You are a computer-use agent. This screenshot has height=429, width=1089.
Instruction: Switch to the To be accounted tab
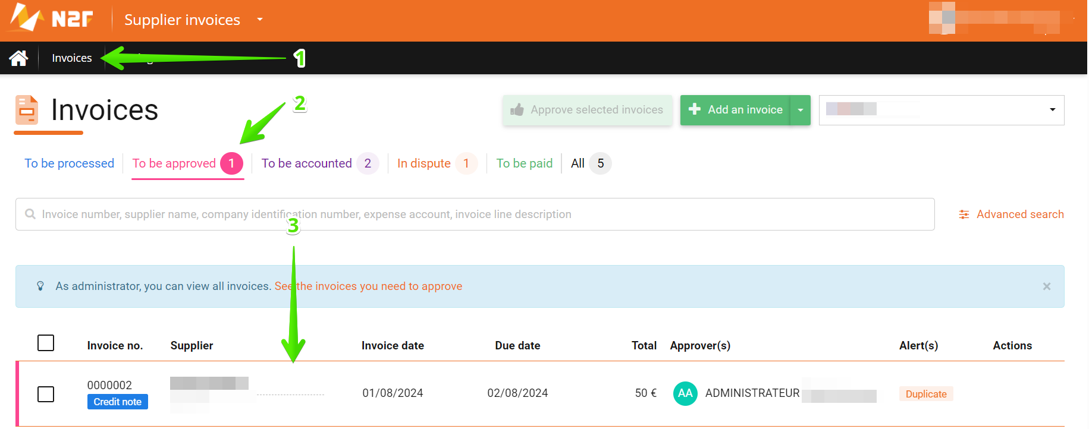point(320,163)
